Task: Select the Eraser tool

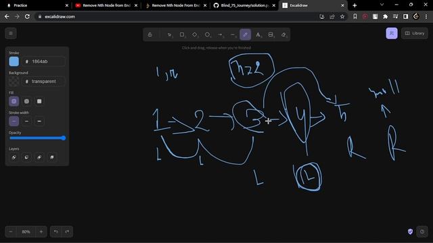Action: (x=283, y=34)
